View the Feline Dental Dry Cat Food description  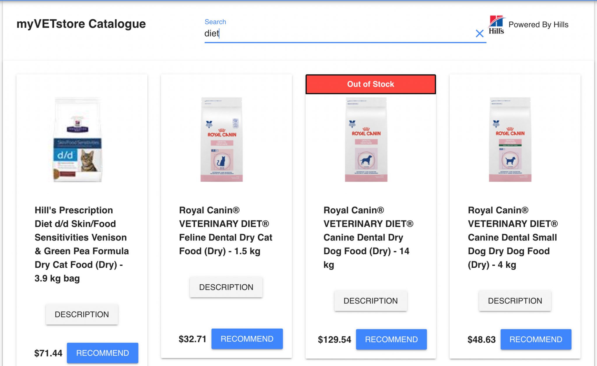click(226, 287)
